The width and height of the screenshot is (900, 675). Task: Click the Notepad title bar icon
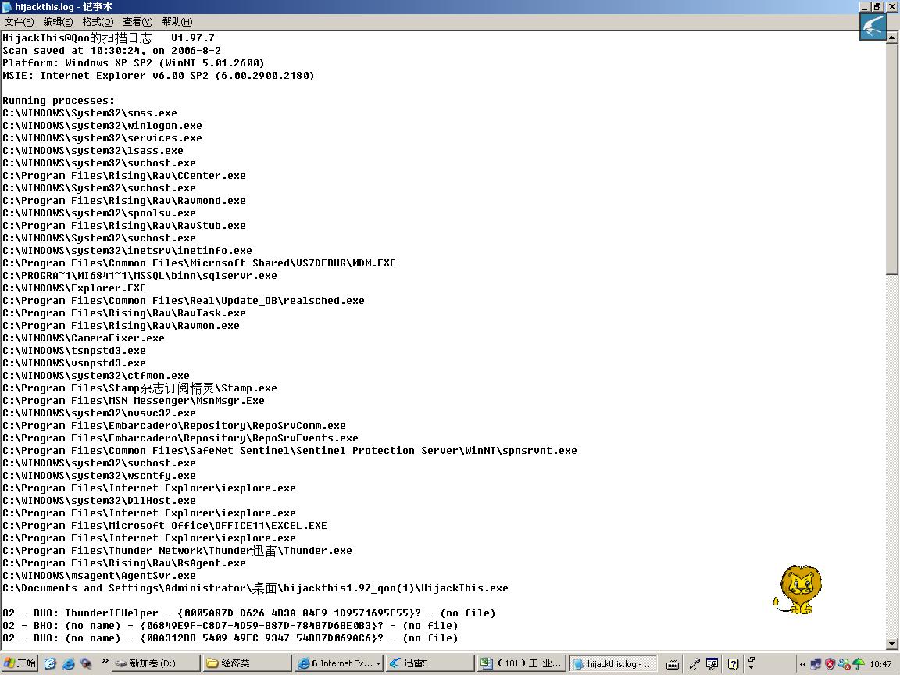pyautogui.click(x=7, y=7)
